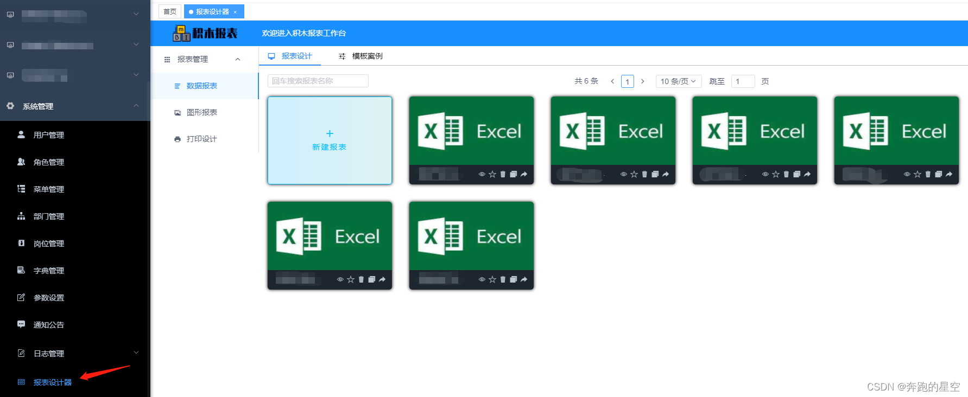The height and width of the screenshot is (397, 968).
Task: Switch to the 报表设计 tab
Action: point(290,56)
